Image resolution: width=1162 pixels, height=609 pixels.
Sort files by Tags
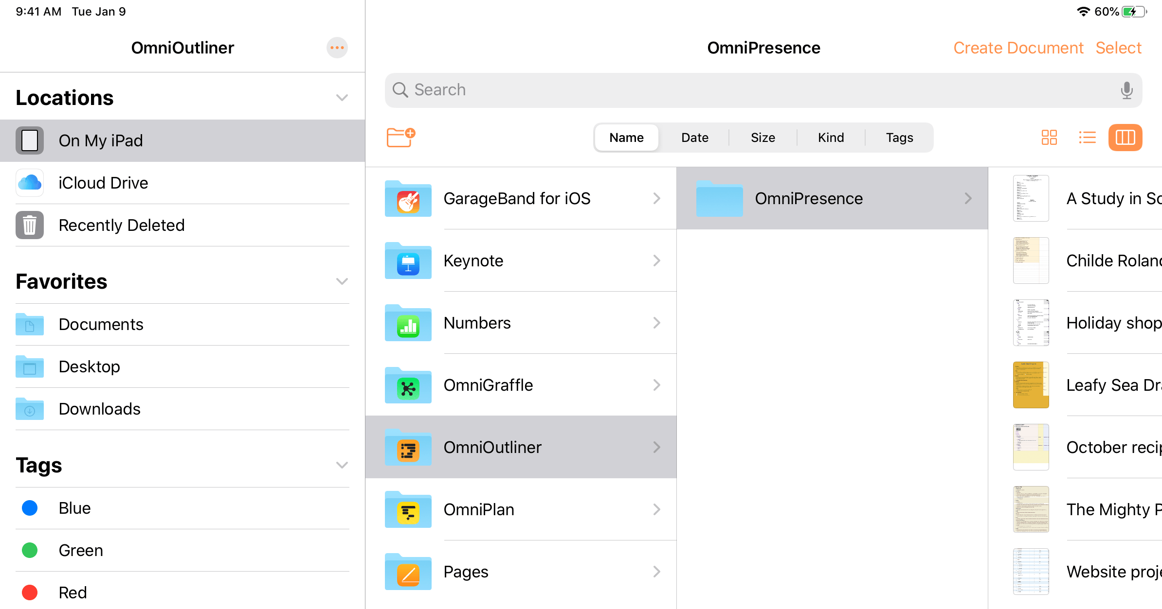click(899, 138)
